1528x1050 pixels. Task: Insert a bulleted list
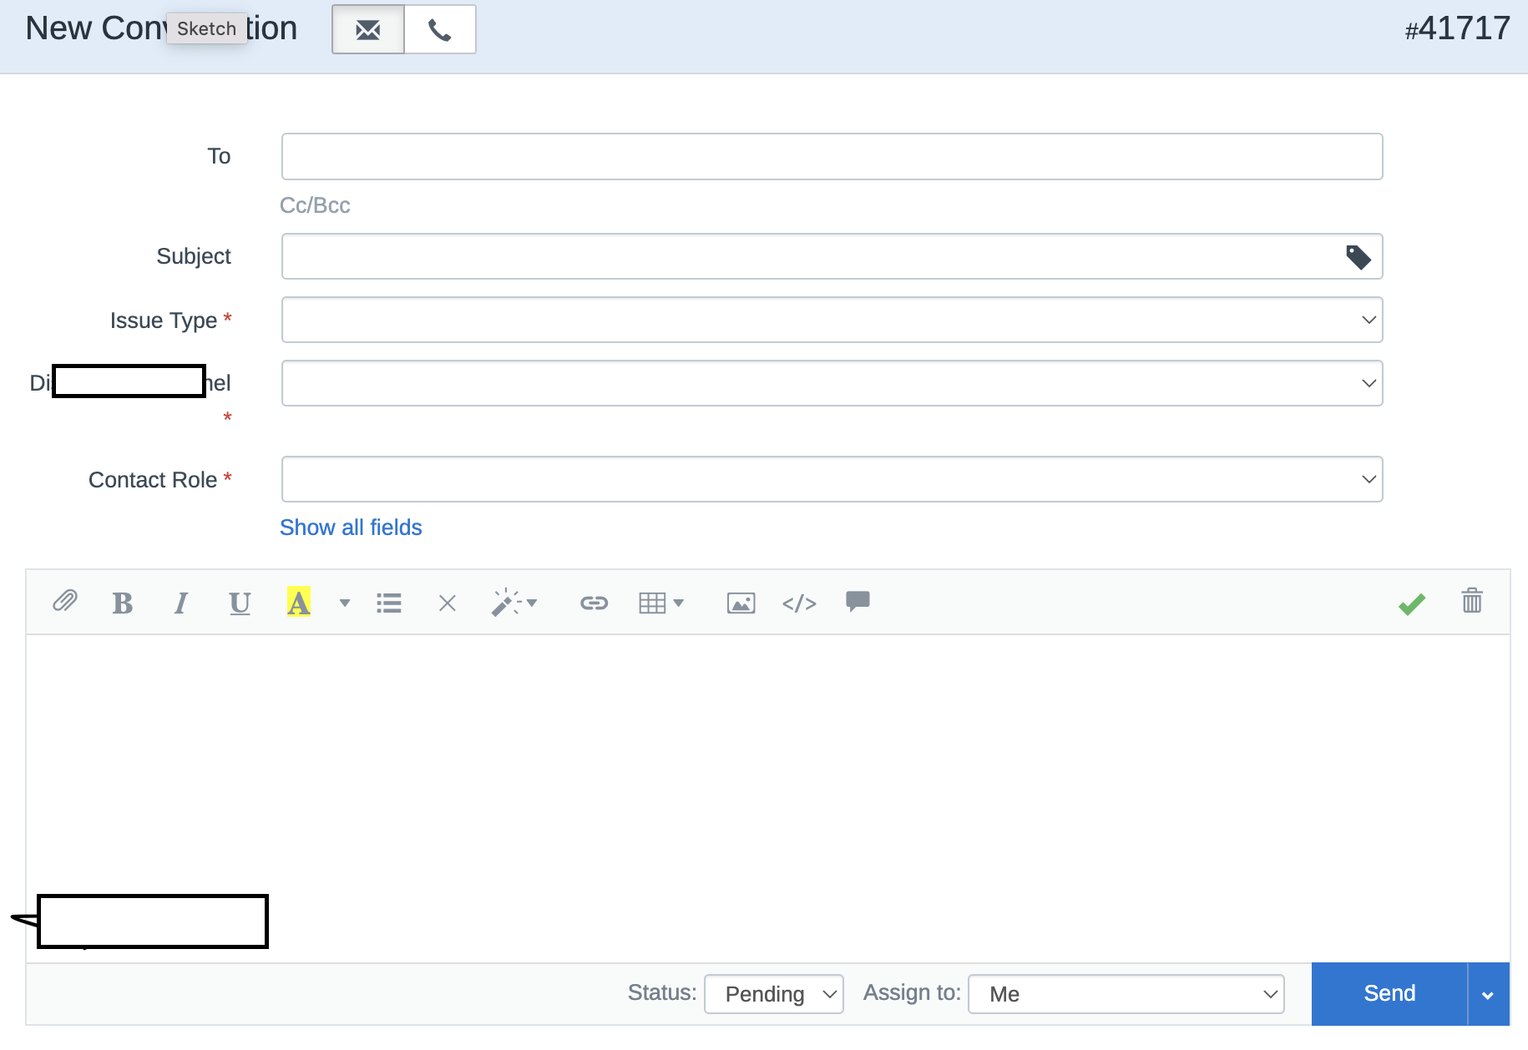[x=389, y=603]
